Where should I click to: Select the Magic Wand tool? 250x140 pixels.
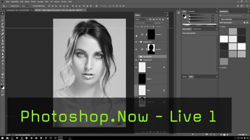3,23
